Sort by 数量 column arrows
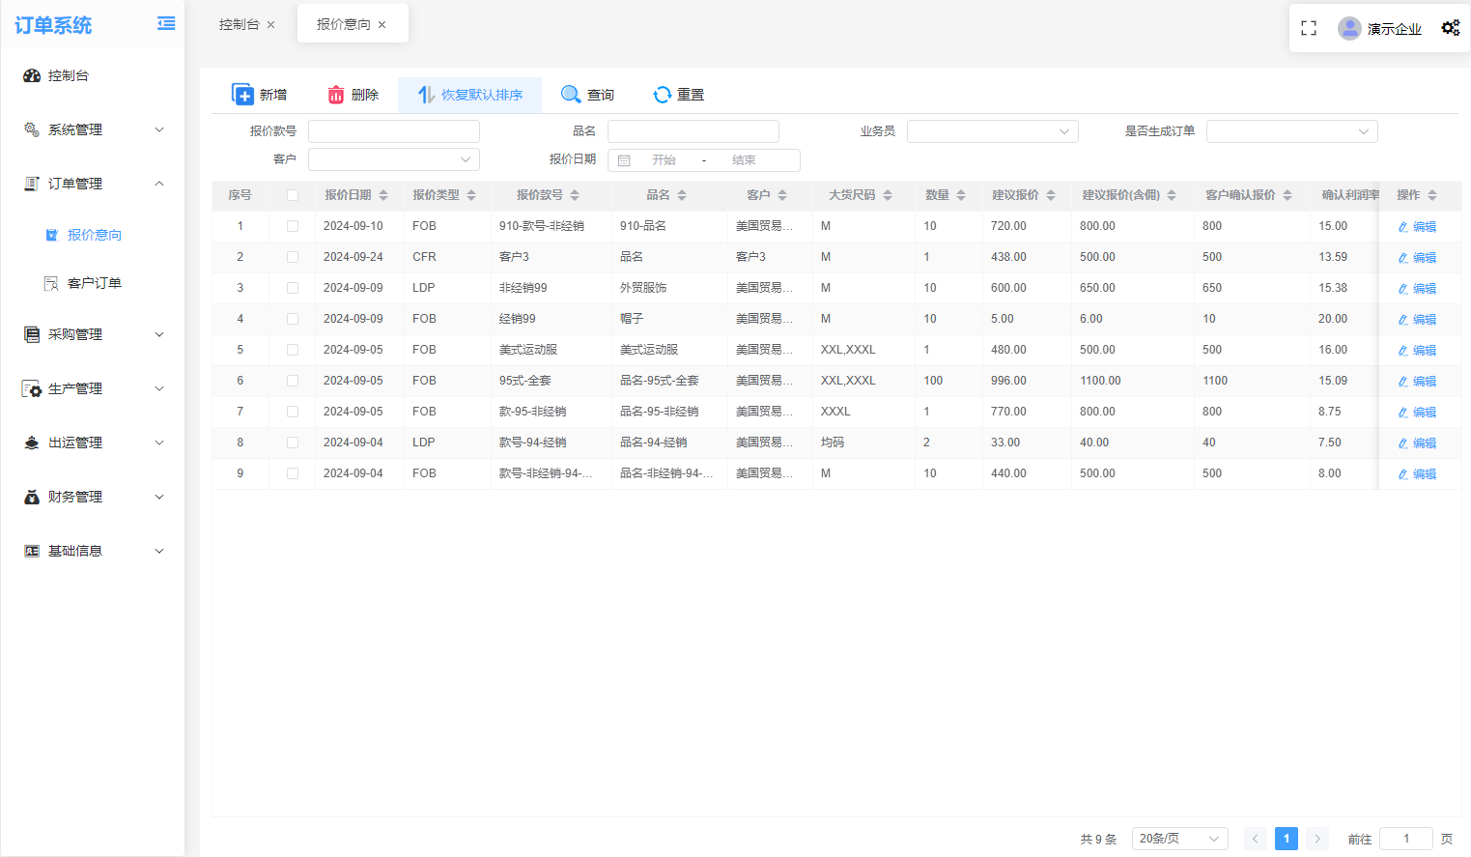The width and height of the screenshot is (1471, 857). click(x=961, y=195)
